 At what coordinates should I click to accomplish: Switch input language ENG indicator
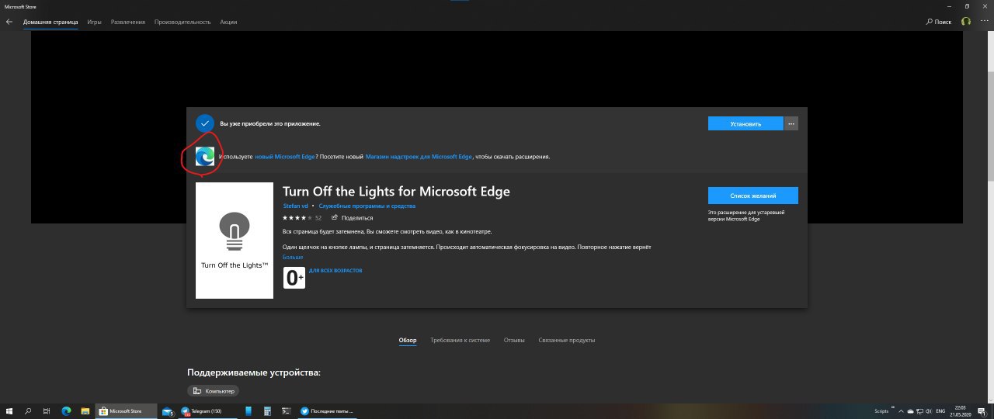[x=940, y=411]
